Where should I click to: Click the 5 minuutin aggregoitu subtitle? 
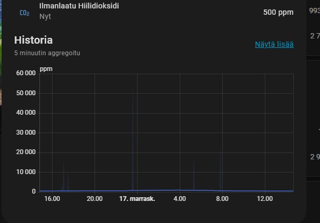[47, 53]
